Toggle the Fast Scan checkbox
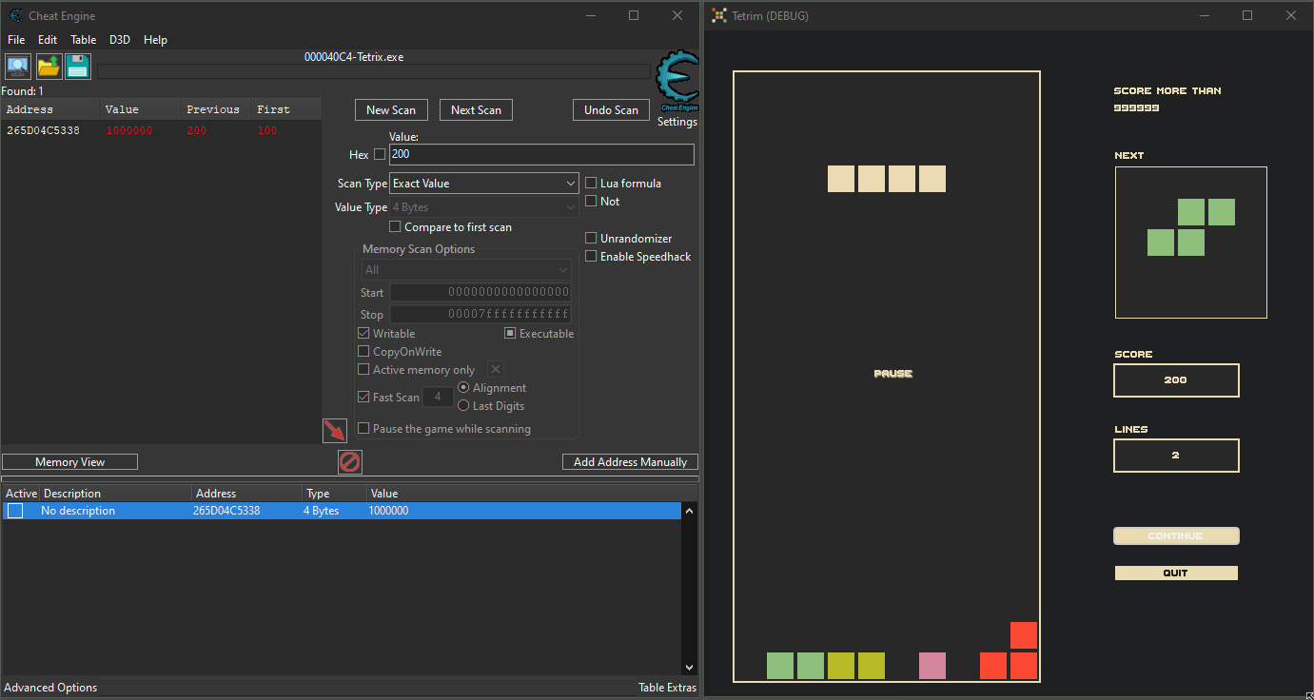This screenshot has width=1314, height=700. (x=363, y=398)
